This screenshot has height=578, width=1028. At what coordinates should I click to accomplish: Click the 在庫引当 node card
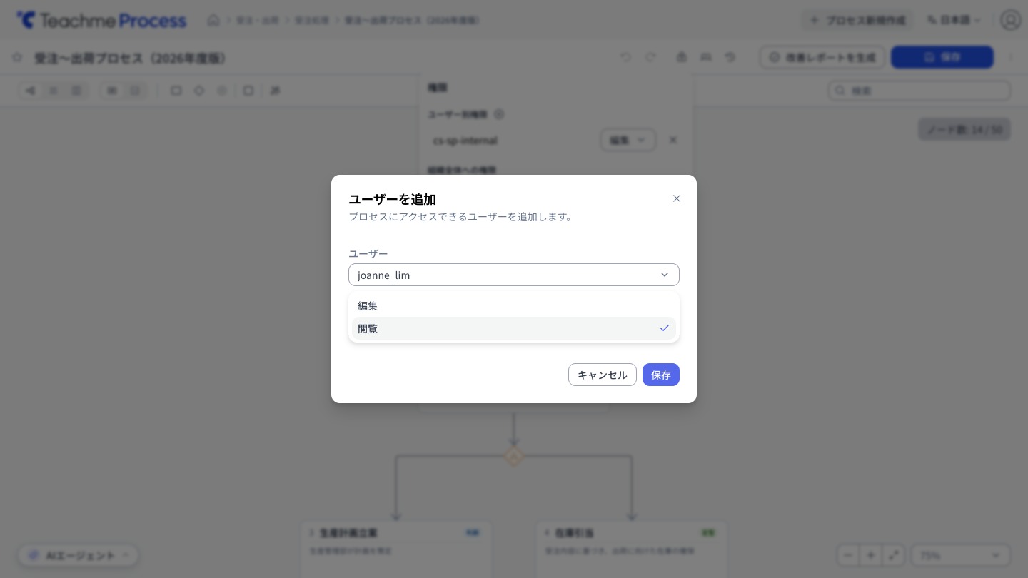(x=631, y=549)
